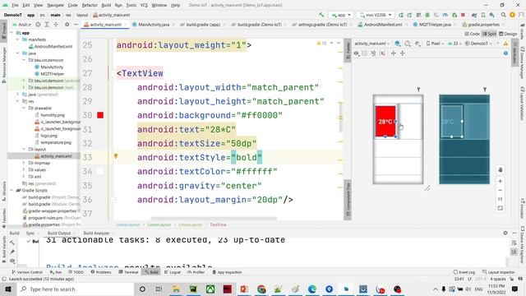
Task: Zoom out design preview with minus
Action: (500, 190)
